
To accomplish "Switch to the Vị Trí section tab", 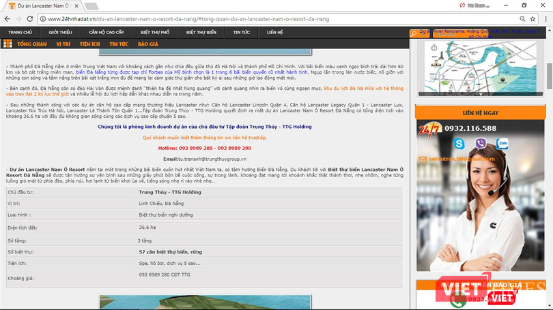I will tap(63, 44).
